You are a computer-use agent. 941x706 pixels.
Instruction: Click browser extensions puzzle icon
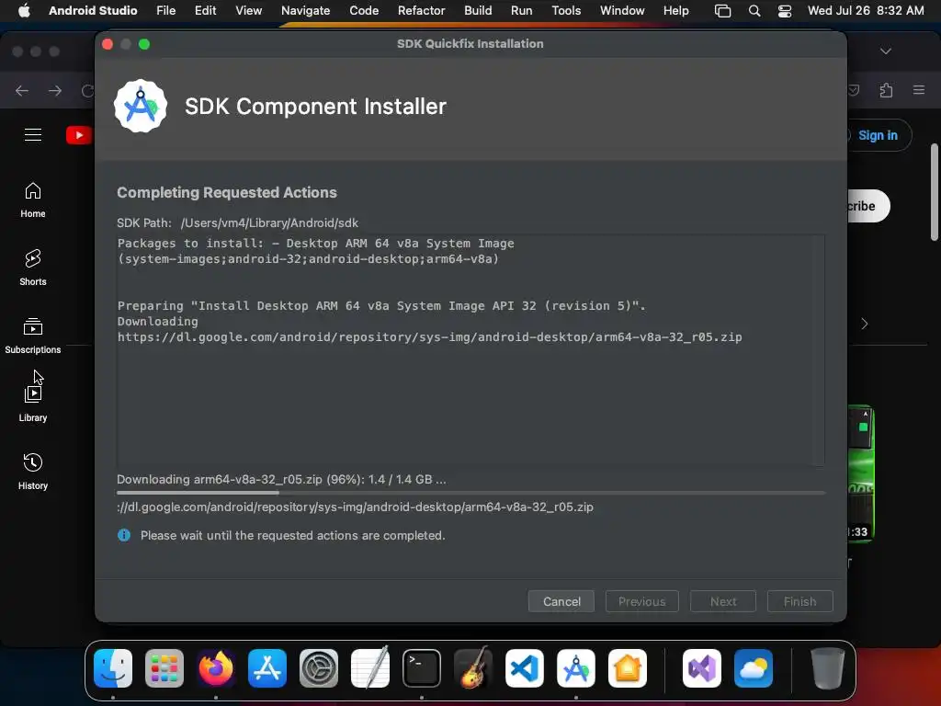tap(886, 90)
